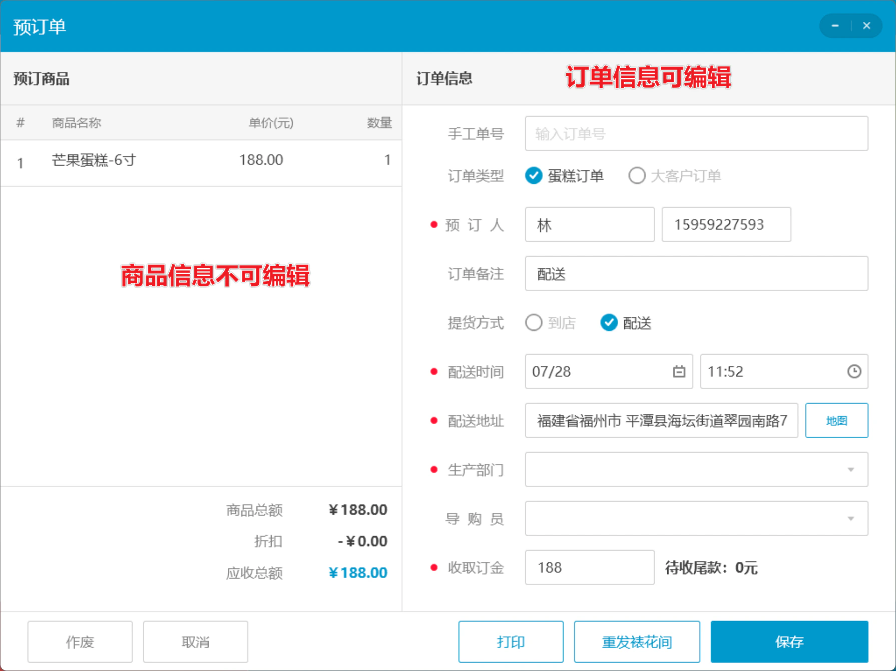Print the order via 打印
The image size is (896, 671).
click(x=511, y=641)
